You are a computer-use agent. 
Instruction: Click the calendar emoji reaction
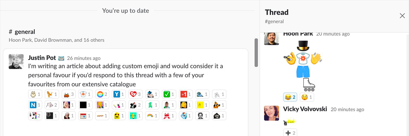(x=85, y=116)
